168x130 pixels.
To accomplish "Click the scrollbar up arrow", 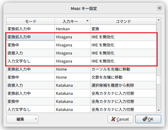I will (x=159, y=20).
